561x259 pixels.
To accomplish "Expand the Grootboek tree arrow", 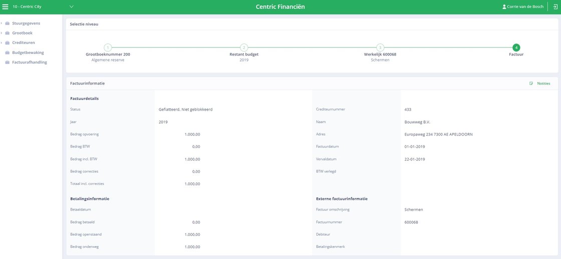I will [2, 33].
